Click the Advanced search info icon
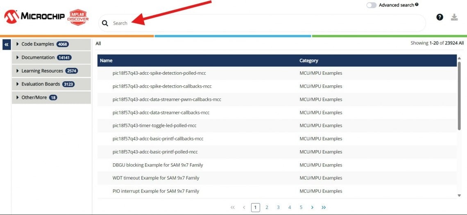Screen dimensions: 467x215 tap(417, 5)
